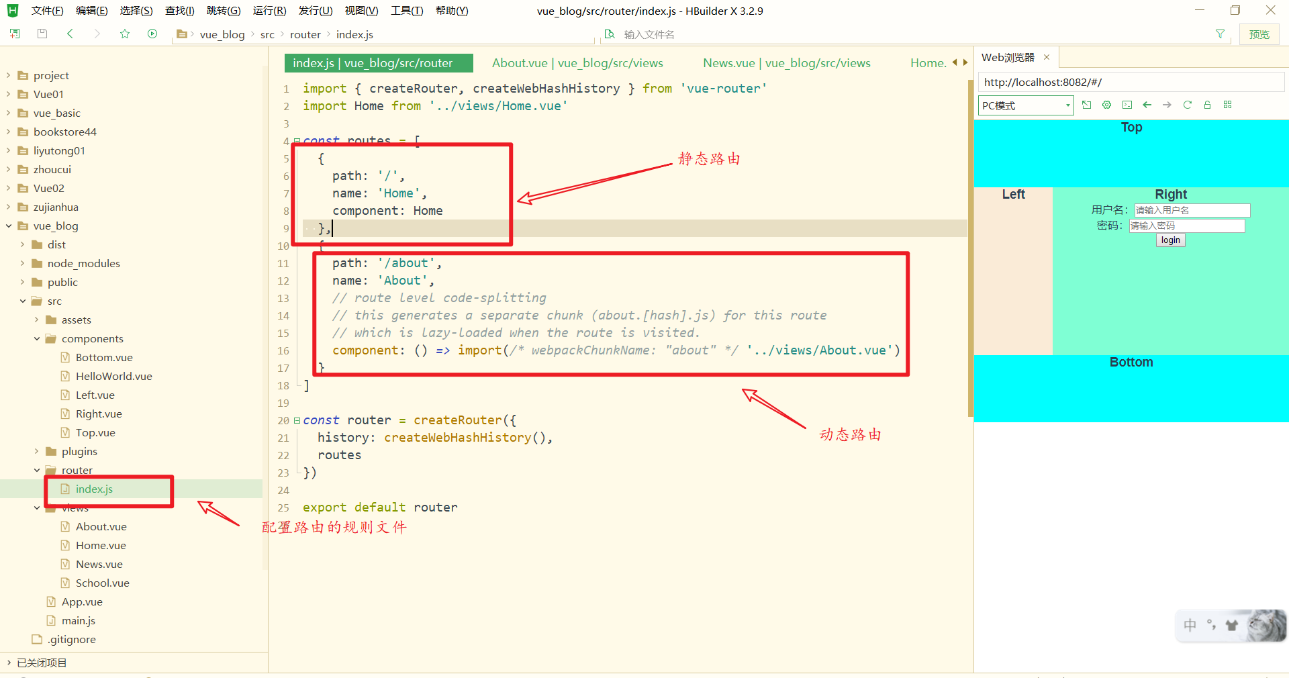
Task: Collapse createRouter fold marker on line 20
Action: pyautogui.click(x=297, y=420)
